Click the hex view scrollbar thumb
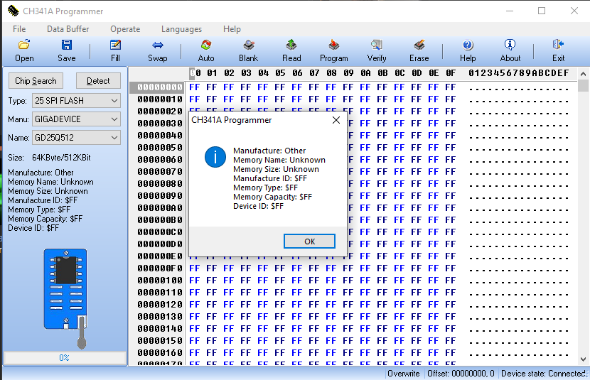 [583, 86]
